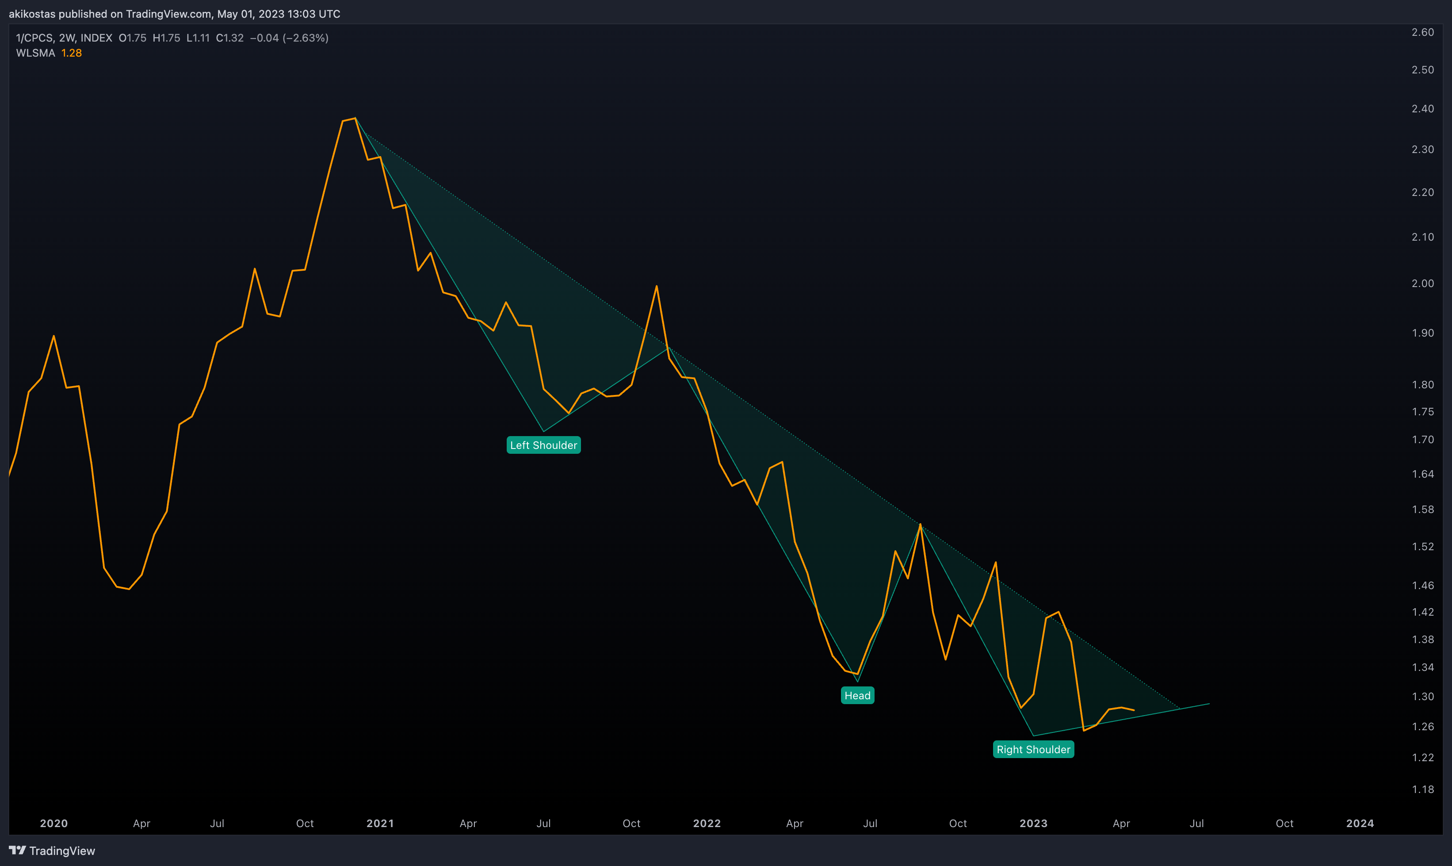Click the 1.22 price axis label
Viewport: 1452px width, 866px height.
click(x=1423, y=758)
